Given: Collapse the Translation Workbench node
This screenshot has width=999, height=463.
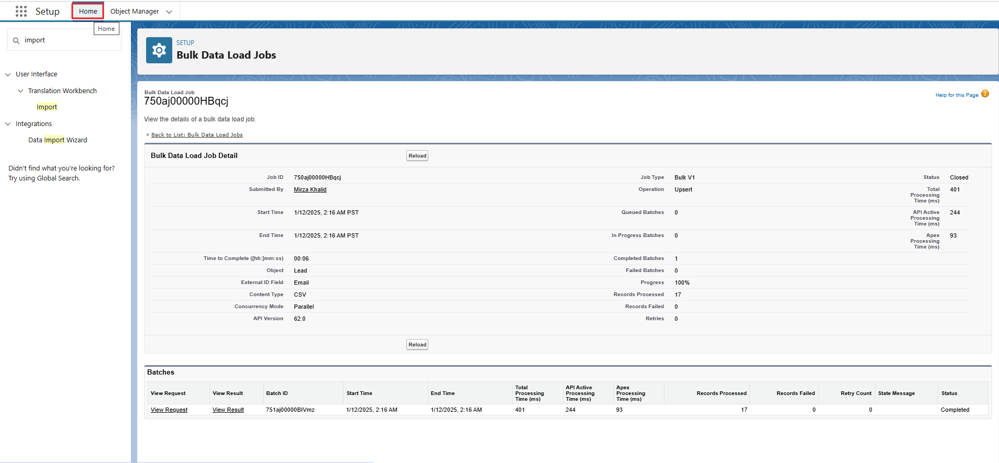Looking at the screenshot, I should (x=20, y=91).
